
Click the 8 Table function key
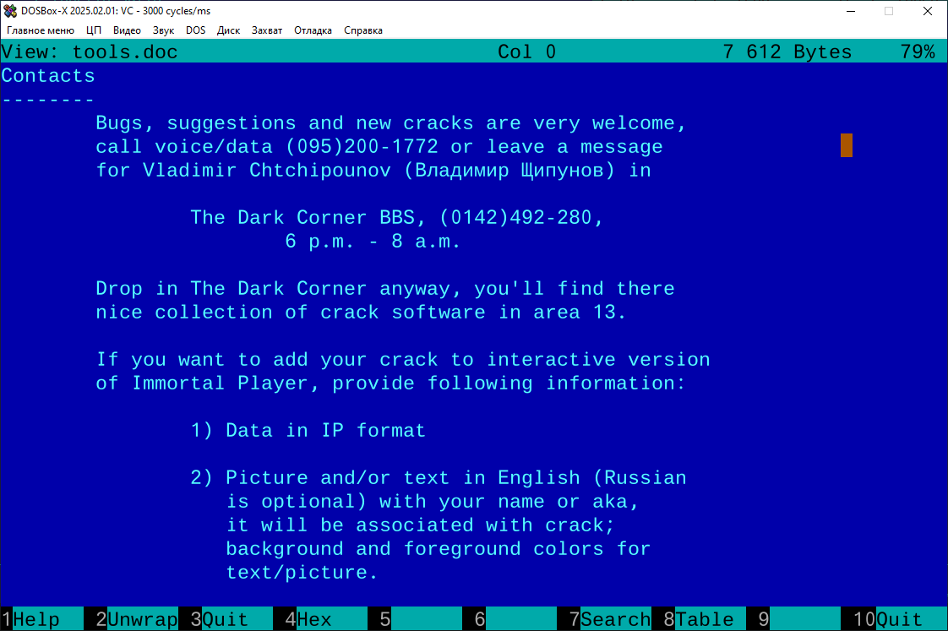(x=705, y=619)
